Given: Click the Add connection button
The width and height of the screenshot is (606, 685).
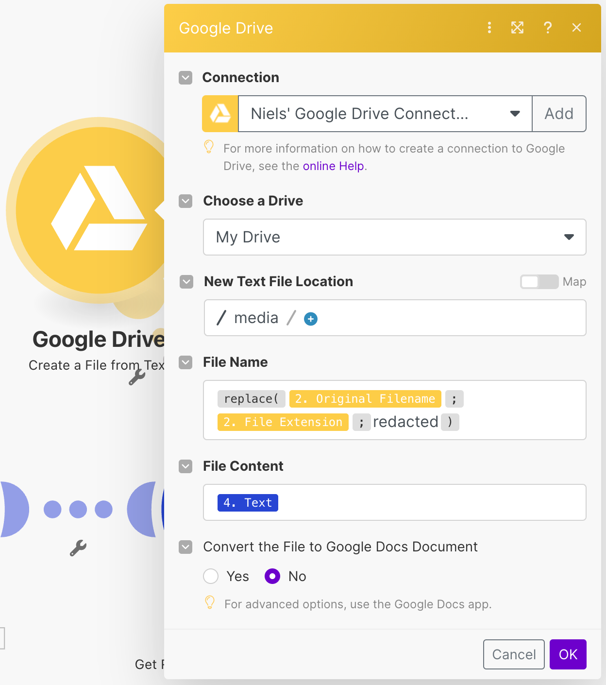Looking at the screenshot, I should tap(559, 114).
